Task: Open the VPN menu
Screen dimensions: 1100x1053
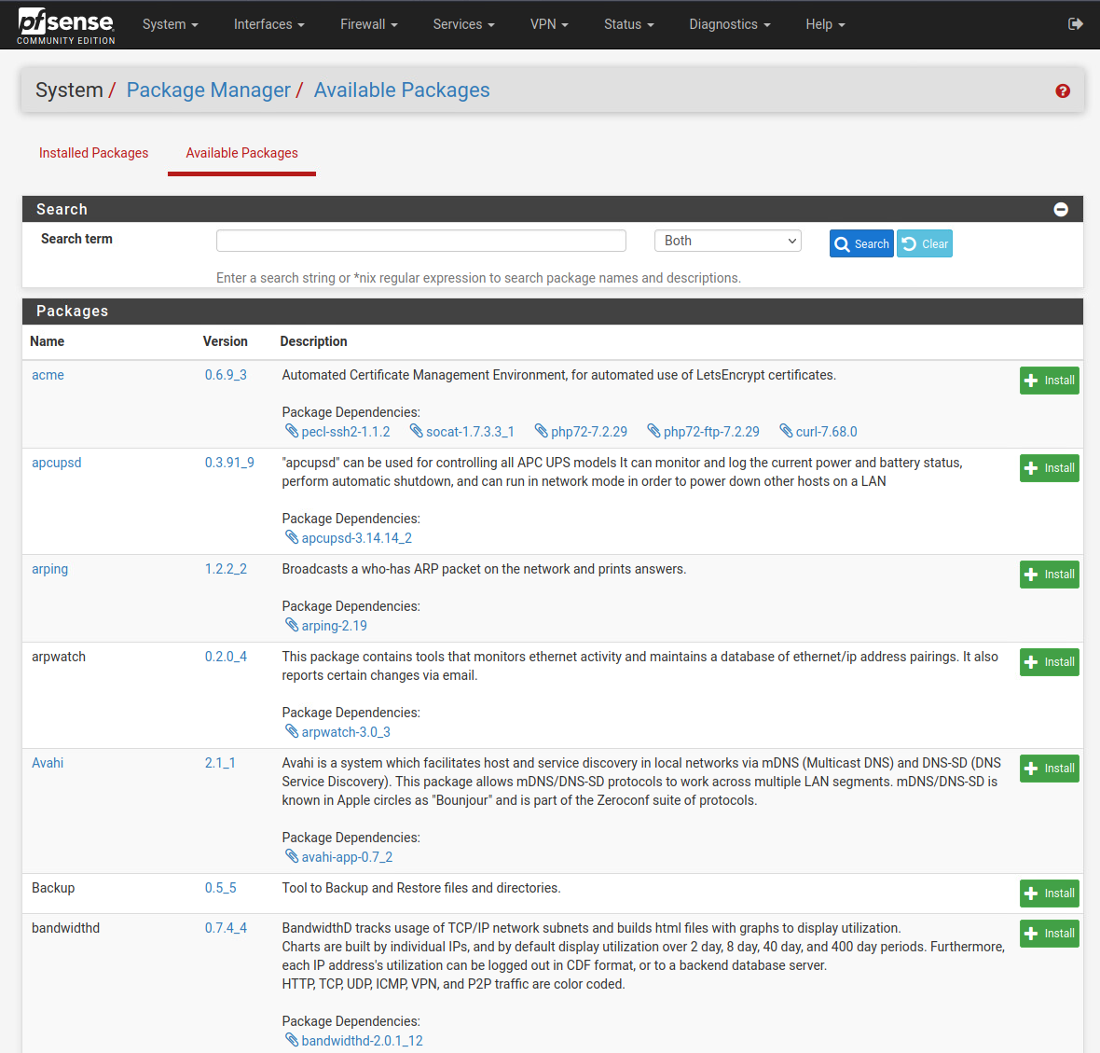Action: coord(549,24)
